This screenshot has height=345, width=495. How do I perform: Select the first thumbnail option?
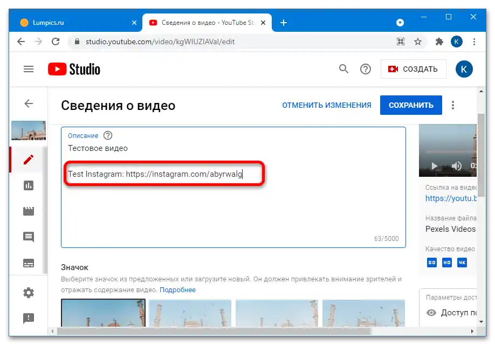pyautogui.click(x=103, y=313)
